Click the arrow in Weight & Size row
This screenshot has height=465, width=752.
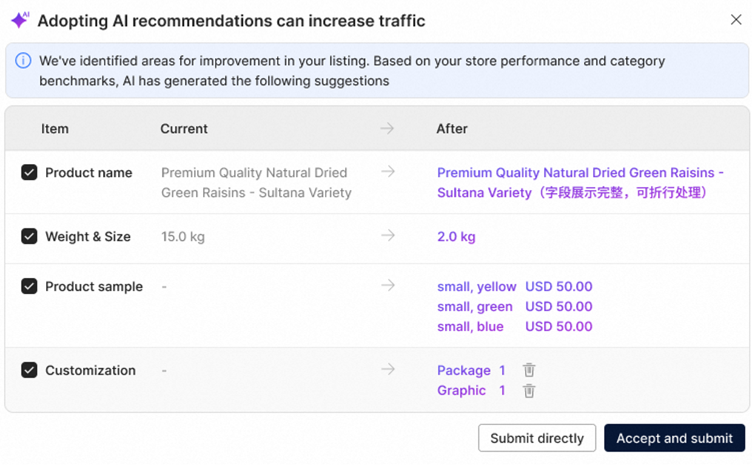388,236
